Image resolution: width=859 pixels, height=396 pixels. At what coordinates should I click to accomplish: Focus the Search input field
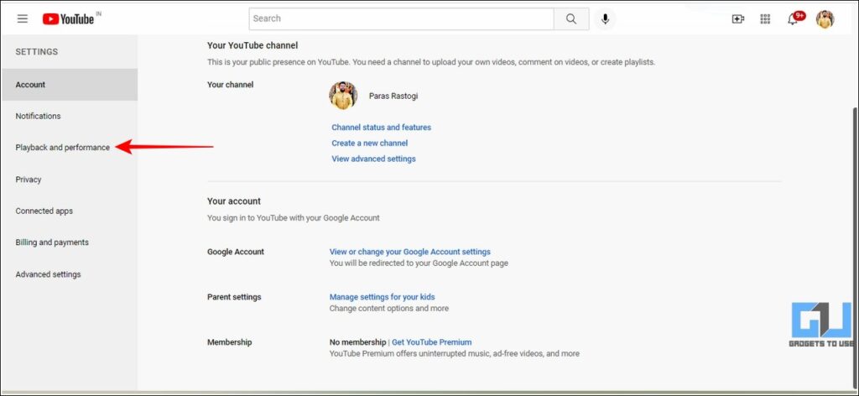[x=402, y=18]
